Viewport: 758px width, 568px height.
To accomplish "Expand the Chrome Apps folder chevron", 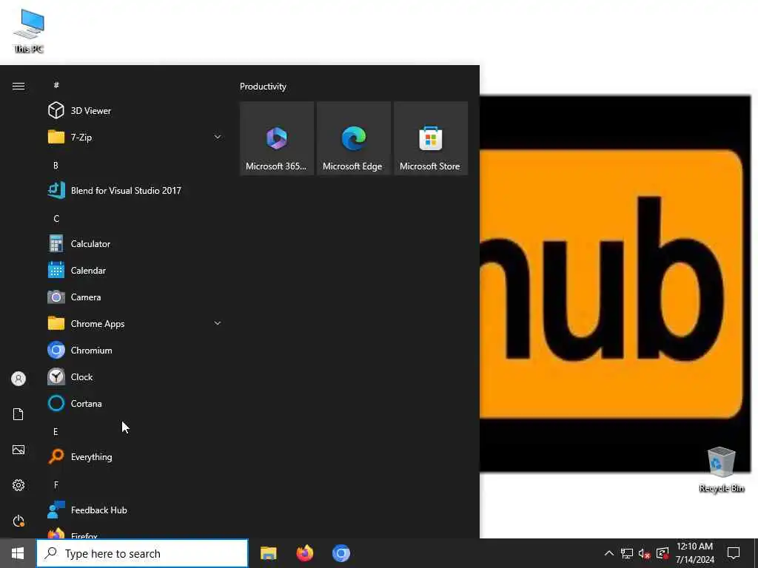I will [x=218, y=323].
